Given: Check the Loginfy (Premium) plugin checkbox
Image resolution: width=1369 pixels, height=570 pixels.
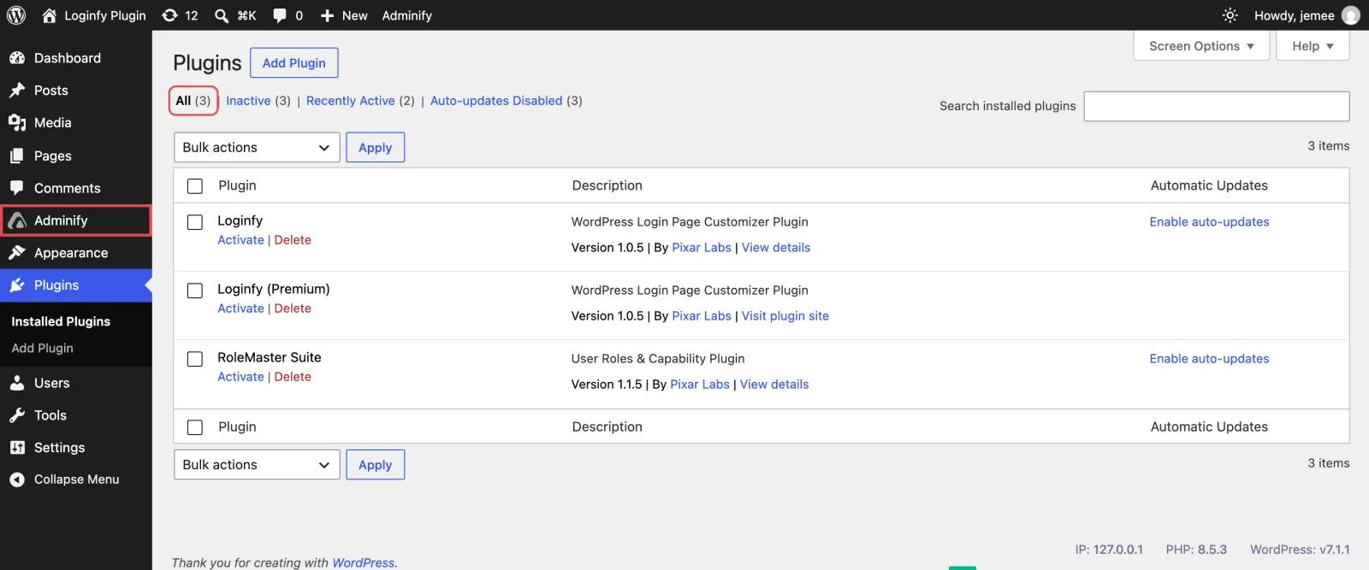Looking at the screenshot, I should tap(195, 291).
